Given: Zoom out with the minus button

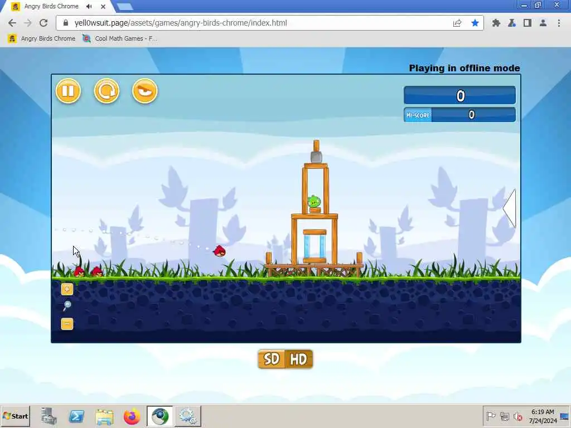Looking at the screenshot, I should pos(67,324).
